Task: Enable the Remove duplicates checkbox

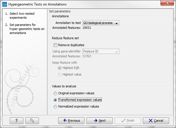Action: (x=55, y=45)
